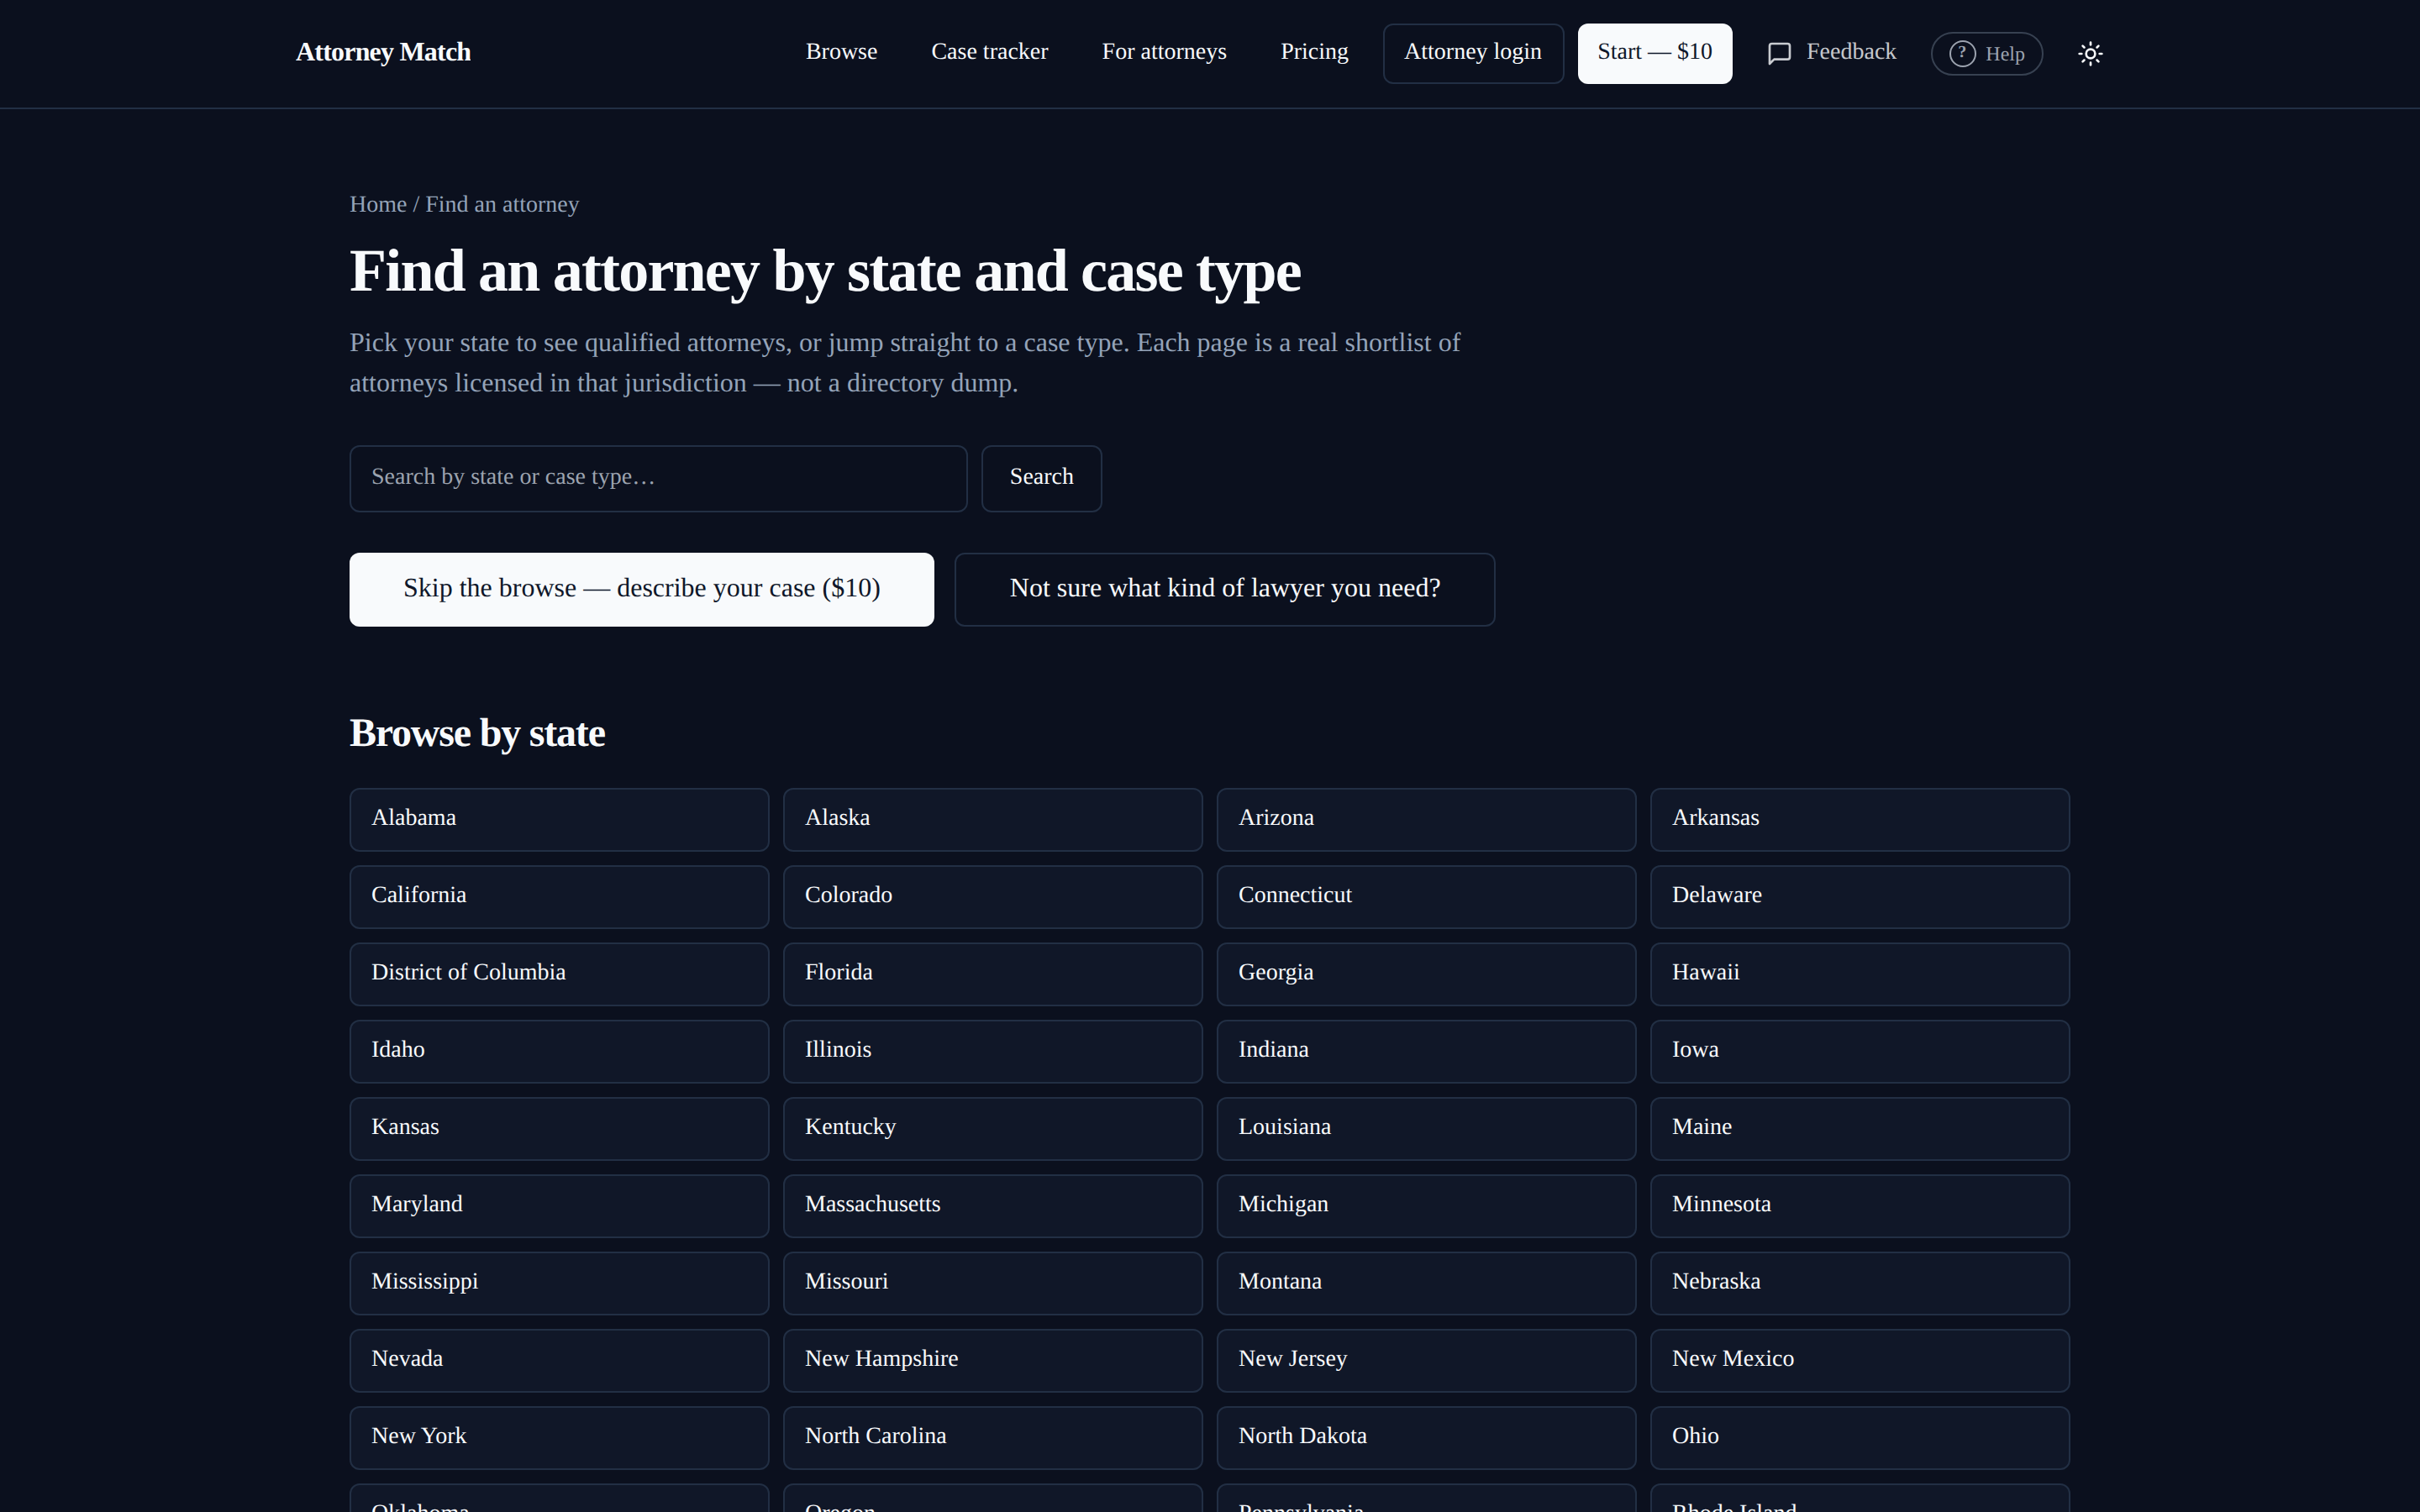Open the For attorneys nav link
Screen dimensions: 2420x1512
click(1164, 52)
